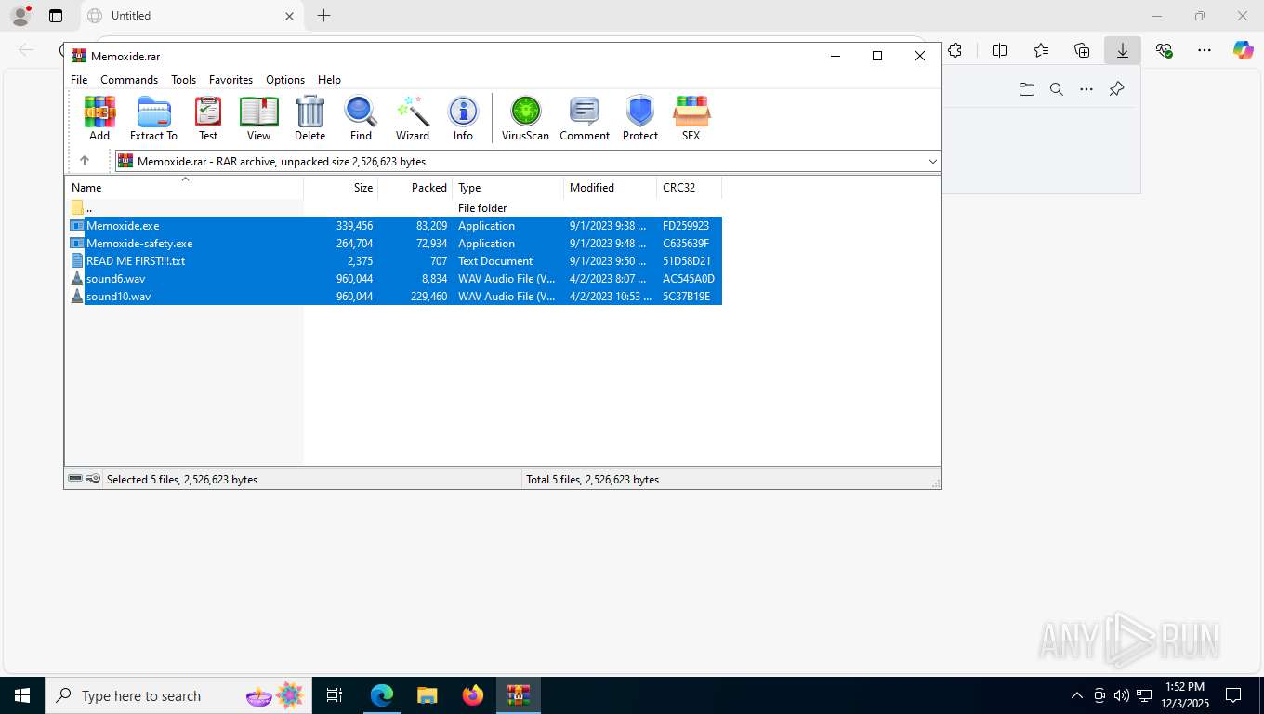
Task: Launch the Wizard tool
Action: [413, 118]
